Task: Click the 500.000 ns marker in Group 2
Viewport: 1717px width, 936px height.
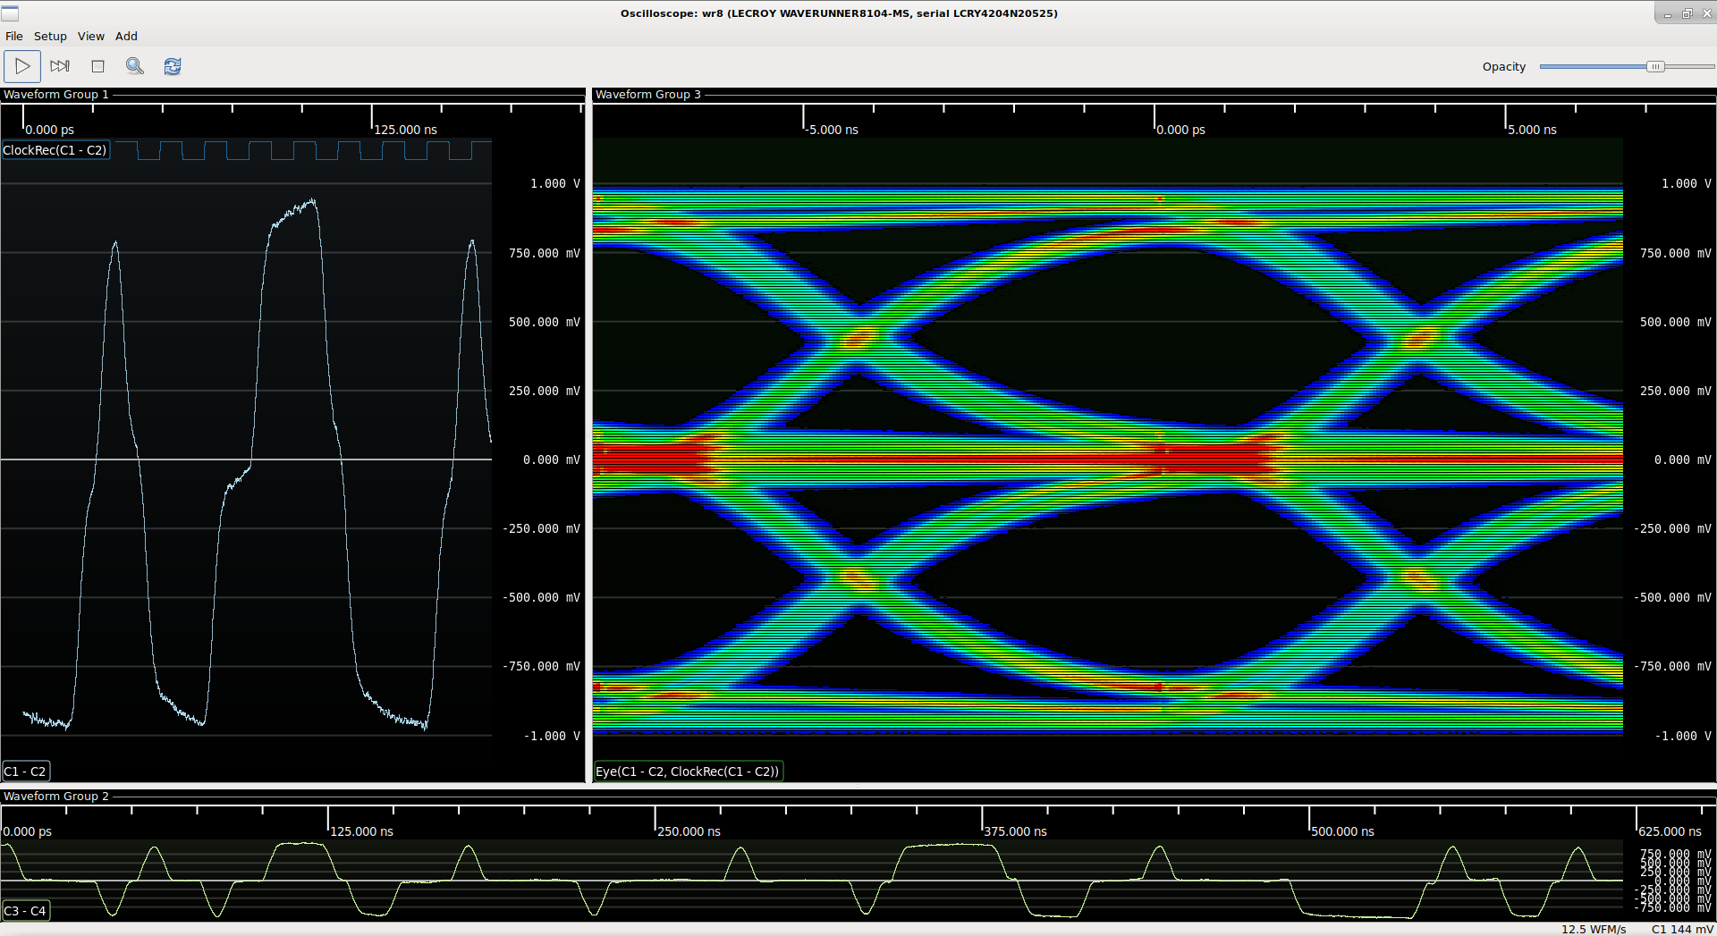Action: point(1342,831)
